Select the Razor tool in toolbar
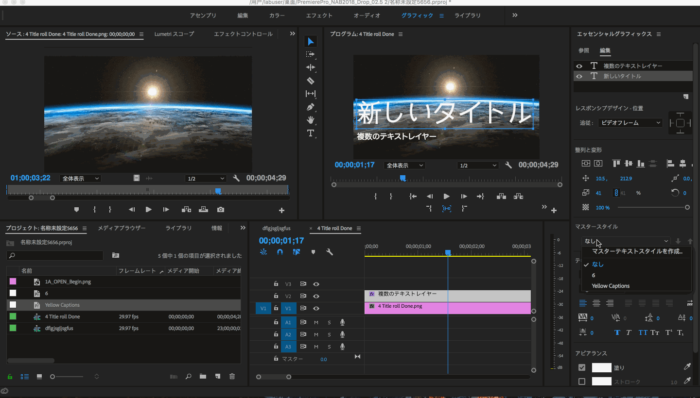The width and height of the screenshot is (700, 398). coord(311,81)
